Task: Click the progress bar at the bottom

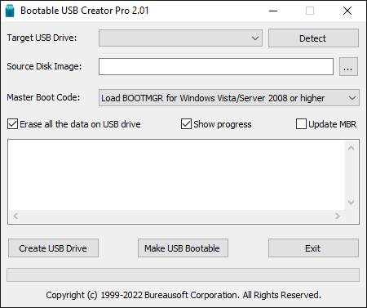Action: 183,275
